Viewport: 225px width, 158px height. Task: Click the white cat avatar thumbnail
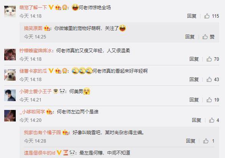click(x=10, y=12)
